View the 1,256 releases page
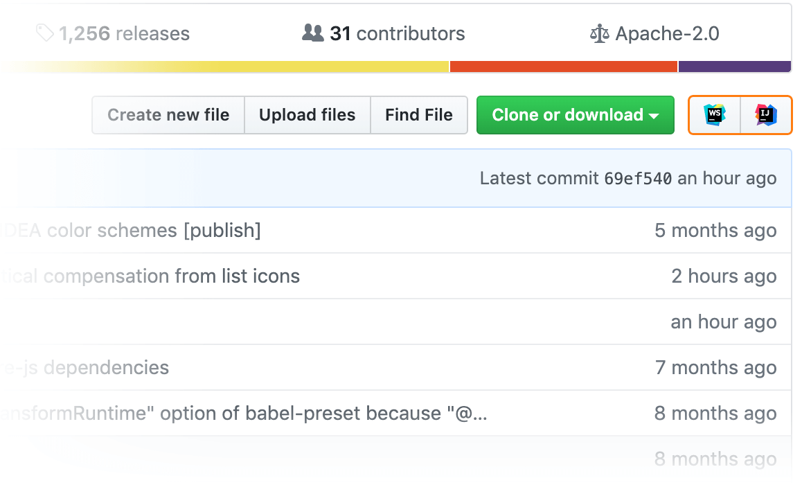Viewport: 802px width, 485px height. click(x=123, y=33)
